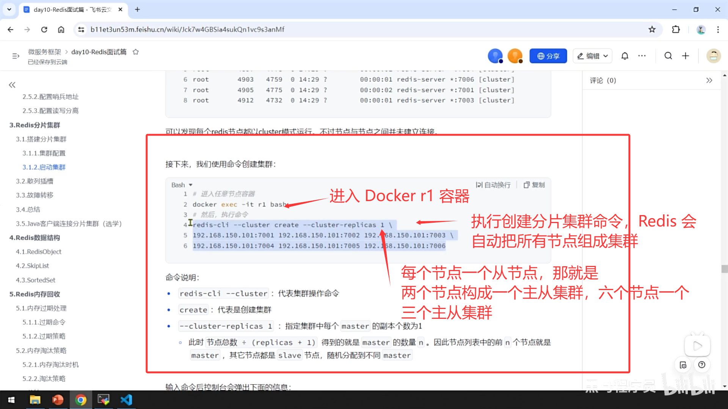728x409 pixels.
Task: Collapse the outline with double-left arrows
Action: coord(12,85)
